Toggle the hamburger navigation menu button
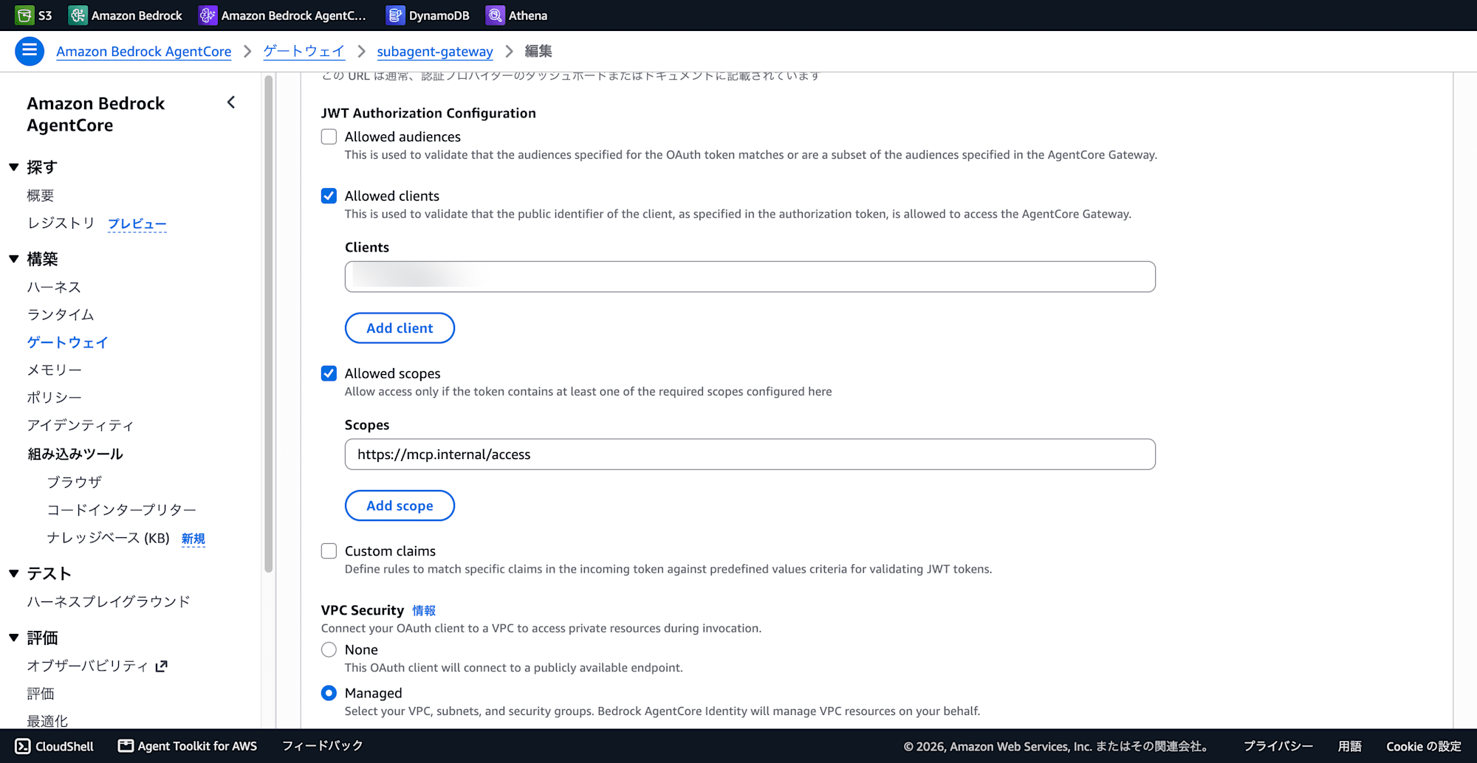 30,51
